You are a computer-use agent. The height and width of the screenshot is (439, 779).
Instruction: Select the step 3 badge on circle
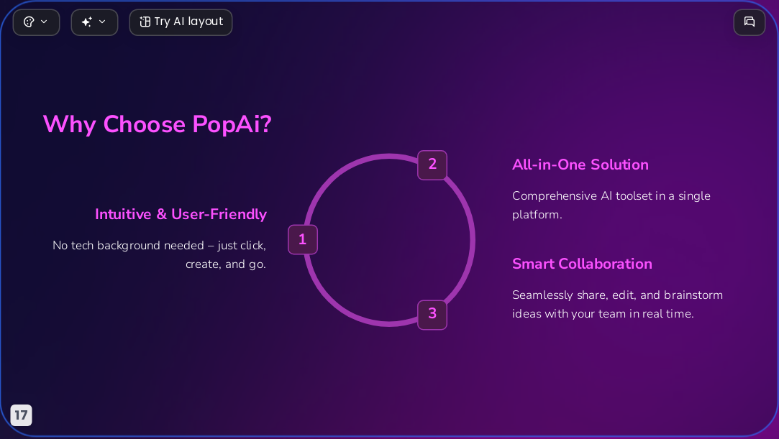coord(432,315)
